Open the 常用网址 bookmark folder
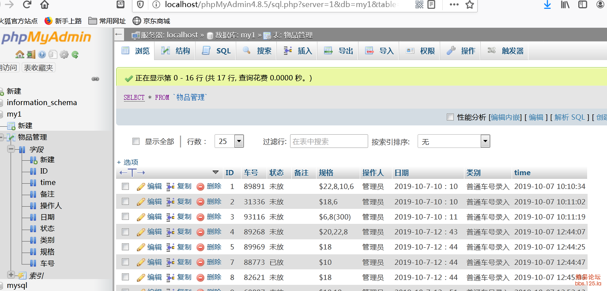The width and height of the screenshot is (607, 291). pos(107,21)
